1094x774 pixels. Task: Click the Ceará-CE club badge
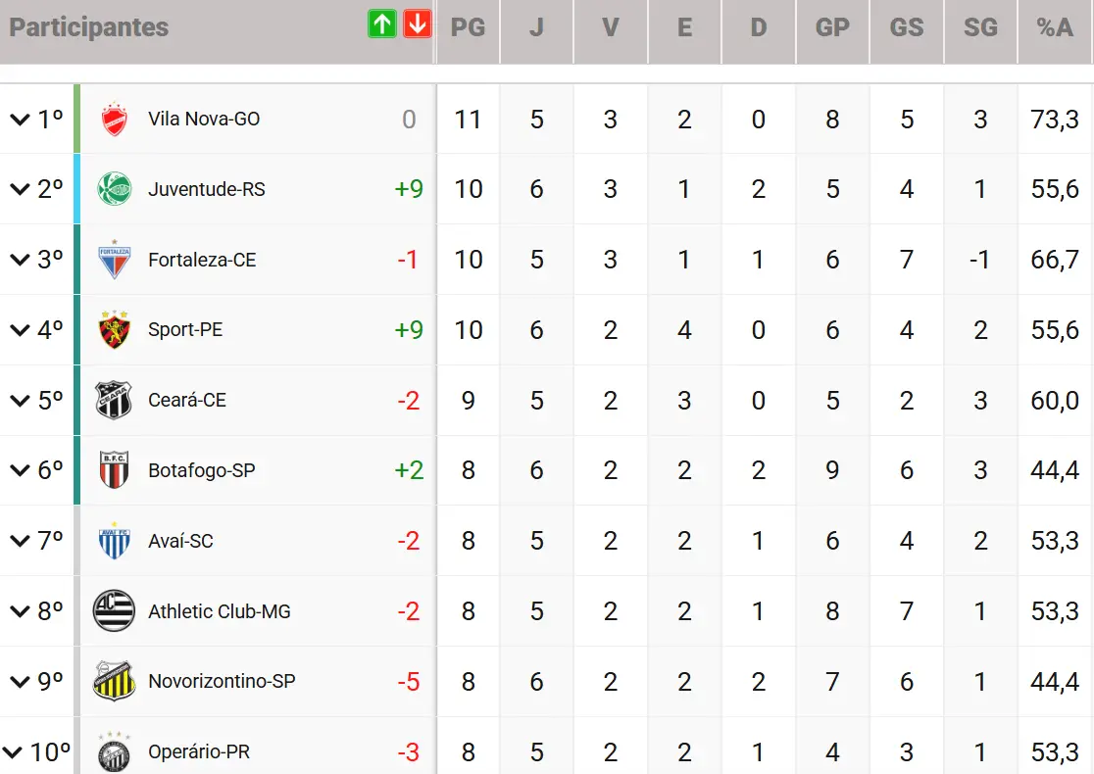[x=115, y=400]
